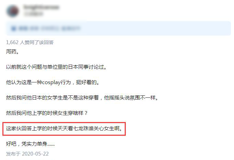234x160 pixels.
Task: Click 七龙珠 inside the red highlighted box
Action: pos(81,129)
